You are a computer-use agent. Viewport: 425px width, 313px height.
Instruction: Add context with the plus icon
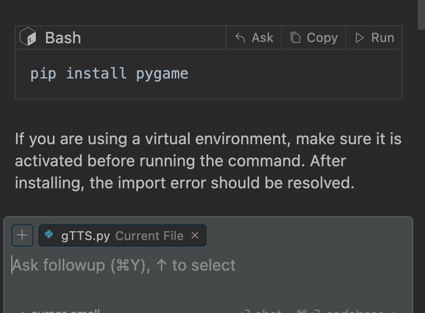click(x=22, y=235)
